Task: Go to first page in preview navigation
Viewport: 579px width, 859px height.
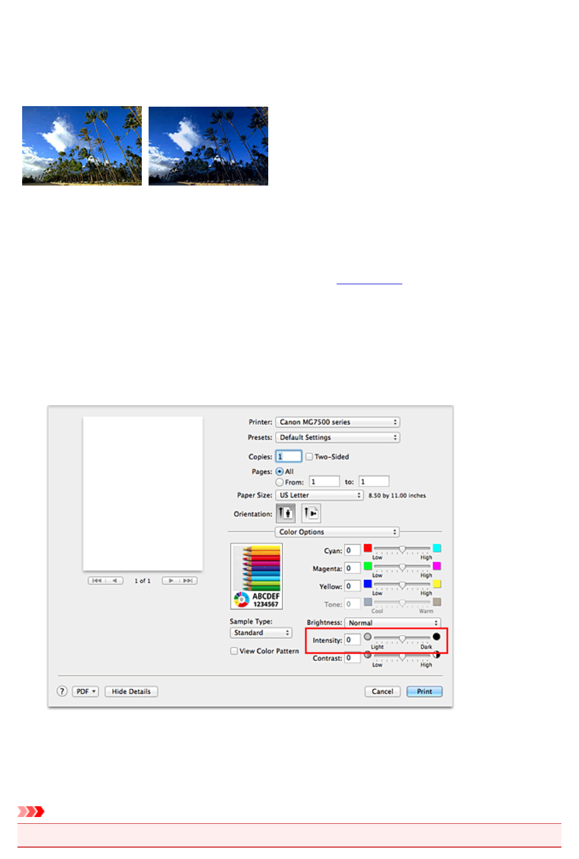Action: point(97,580)
